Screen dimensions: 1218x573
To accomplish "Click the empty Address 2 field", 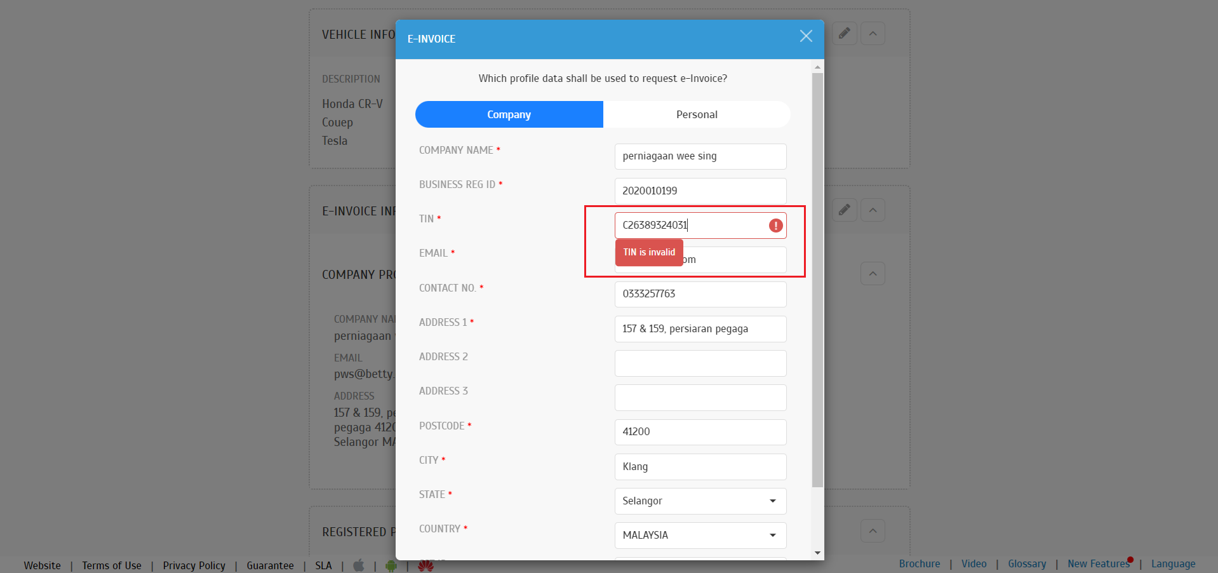I will tap(700, 363).
